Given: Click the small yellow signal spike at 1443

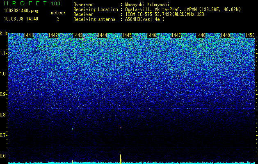Looking at the screenshot, I should [73, 162].
